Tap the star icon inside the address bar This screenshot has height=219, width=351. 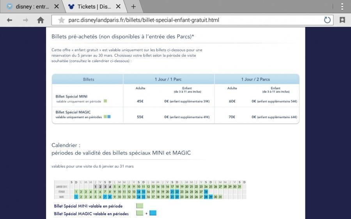tap(61, 20)
